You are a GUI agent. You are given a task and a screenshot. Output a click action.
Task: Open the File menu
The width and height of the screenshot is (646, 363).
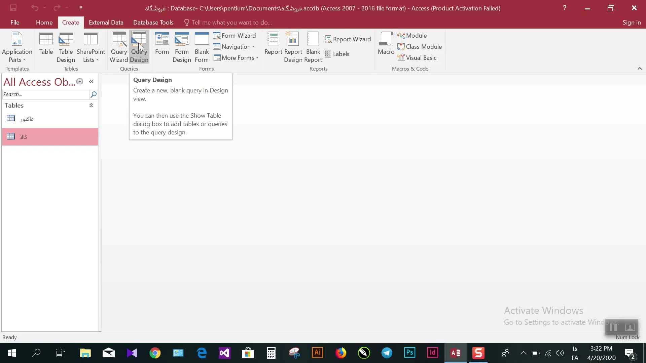pos(15,23)
